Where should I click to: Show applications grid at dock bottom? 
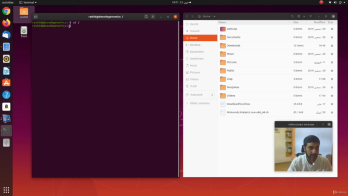point(6,190)
